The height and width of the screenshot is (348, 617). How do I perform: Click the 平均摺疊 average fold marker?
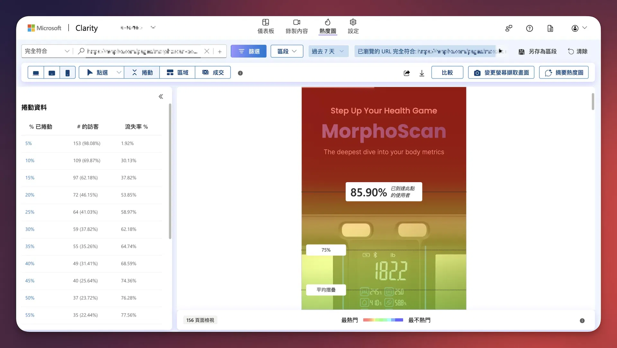click(x=326, y=290)
